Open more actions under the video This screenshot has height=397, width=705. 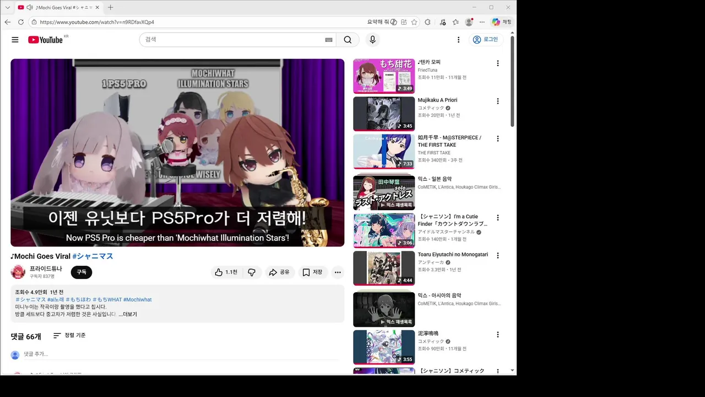[x=338, y=272]
